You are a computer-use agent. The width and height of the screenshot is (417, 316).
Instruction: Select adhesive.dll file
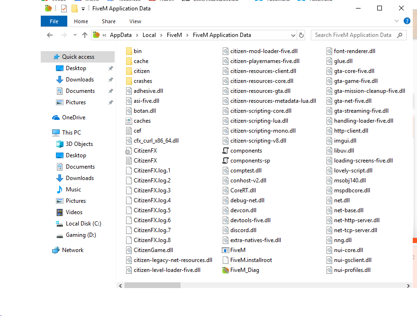click(x=145, y=91)
